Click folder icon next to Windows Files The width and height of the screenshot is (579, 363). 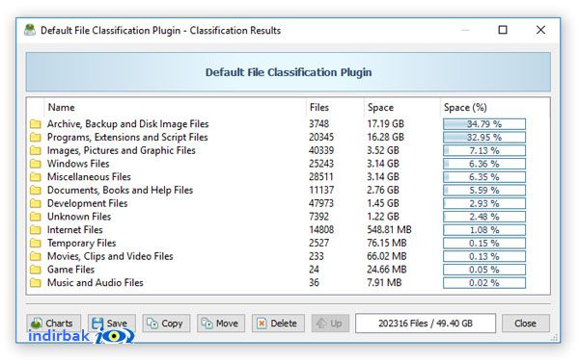(36, 164)
